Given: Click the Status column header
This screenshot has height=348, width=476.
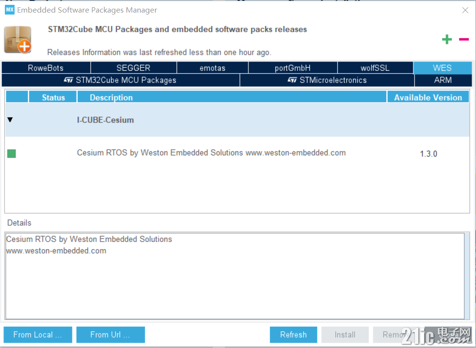Looking at the screenshot, I should click(x=53, y=97).
